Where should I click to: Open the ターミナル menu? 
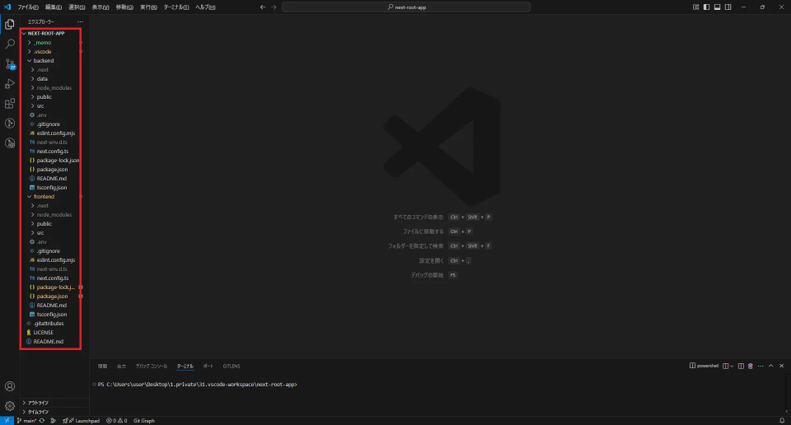pyautogui.click(x=176, y=7)
